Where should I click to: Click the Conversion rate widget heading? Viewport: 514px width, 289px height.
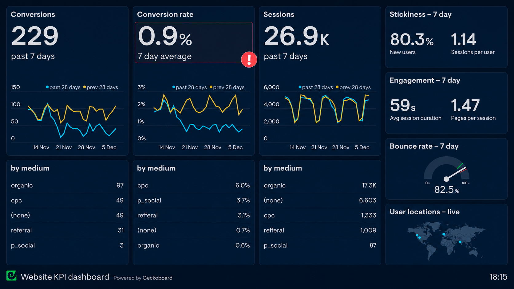tap(165, 14)
